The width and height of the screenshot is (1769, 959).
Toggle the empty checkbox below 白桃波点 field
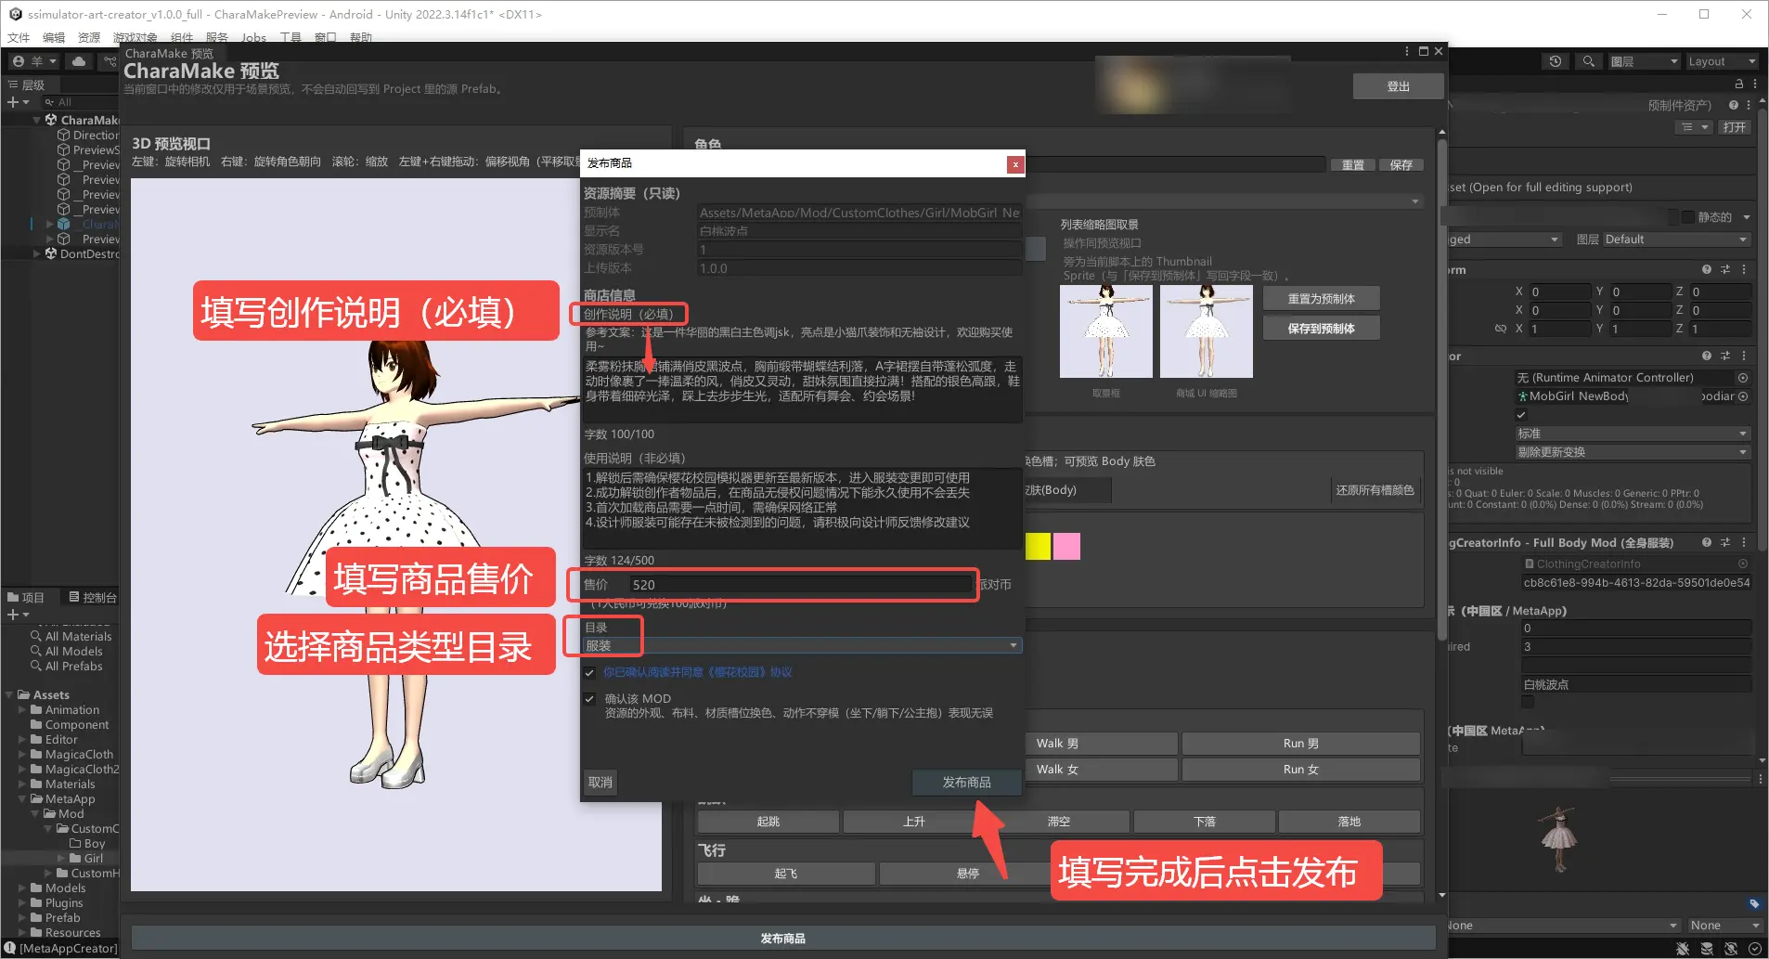(1528, 702)
